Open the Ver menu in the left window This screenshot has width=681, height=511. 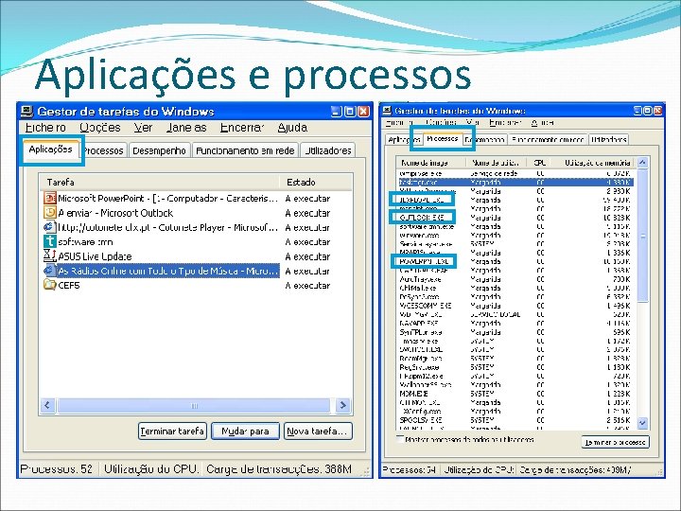tap(143, 128)
